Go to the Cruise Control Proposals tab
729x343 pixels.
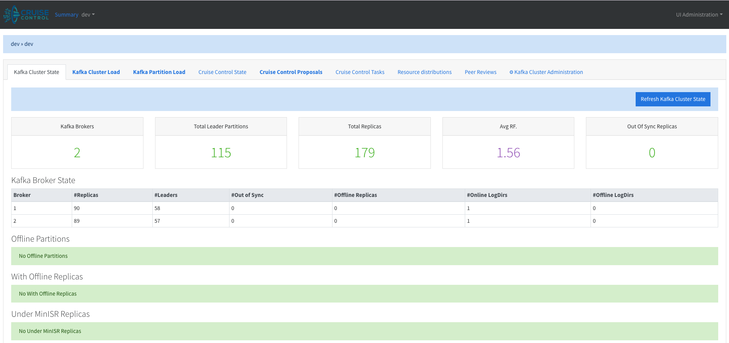coord(291,72)
